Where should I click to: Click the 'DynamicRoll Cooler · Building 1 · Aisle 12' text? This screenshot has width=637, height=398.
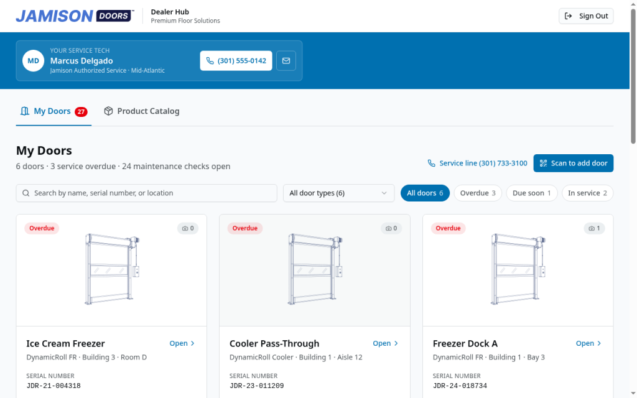[295, 358]
